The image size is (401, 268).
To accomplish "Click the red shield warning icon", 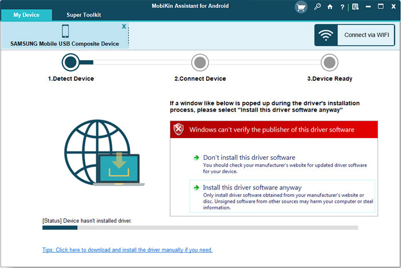I will pyautogui.click(x=179, y=129).
